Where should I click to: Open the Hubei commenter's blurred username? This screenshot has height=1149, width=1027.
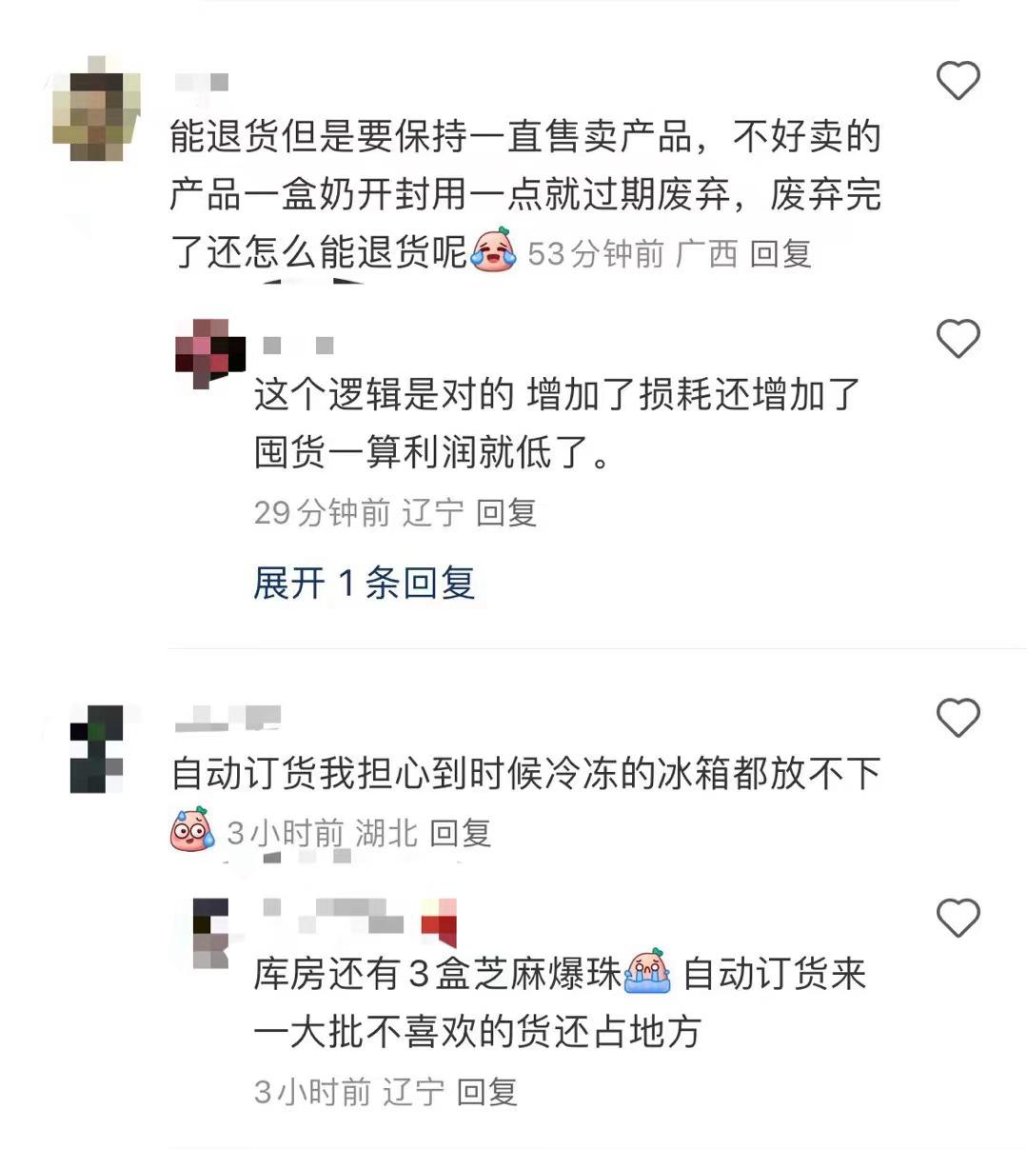(x=228, y=718)
